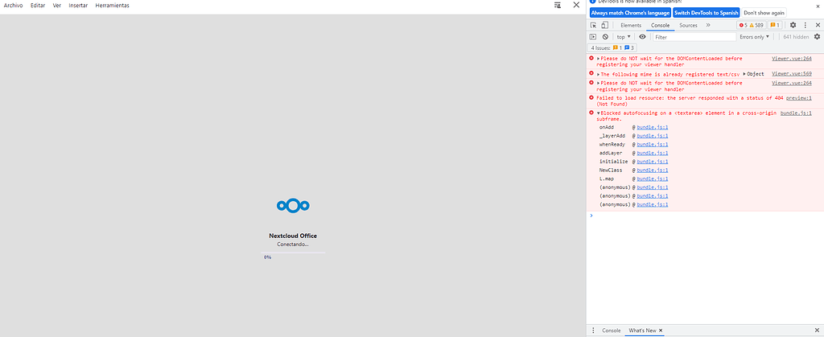
Task: Open bundle.js:1 link on the onAdd row
Action: click(652, 127)
